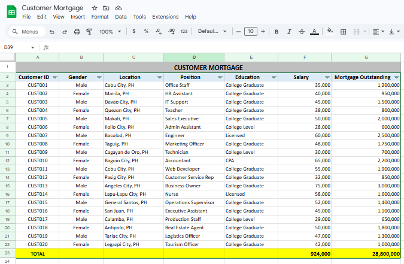Open the font family Default dropdown
This screenshot has width=404, height=264.
coord(212,31)
